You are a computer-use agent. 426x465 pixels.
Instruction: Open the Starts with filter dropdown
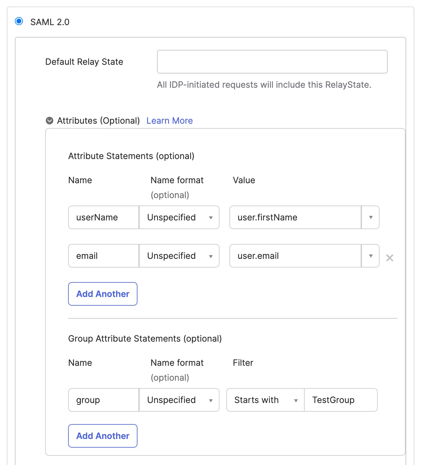tap(295, 400)
